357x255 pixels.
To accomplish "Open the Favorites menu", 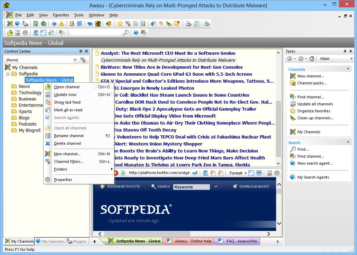I will click(x=61, y=15).
